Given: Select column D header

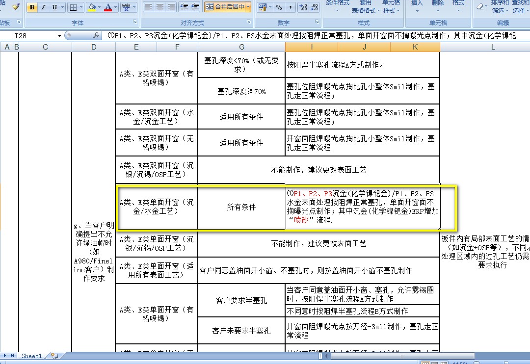Looking at the screenshot, I should (94, 47).
